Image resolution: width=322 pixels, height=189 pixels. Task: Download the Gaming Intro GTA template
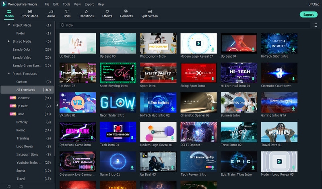pos(293,108)
